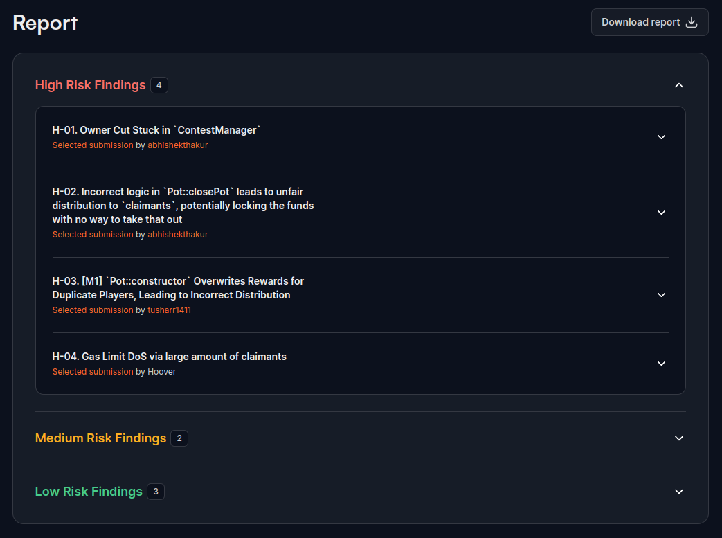Expand the Medium Risk Findings chevron
This screenshot has width=722, height=538.
pos(678,438)
